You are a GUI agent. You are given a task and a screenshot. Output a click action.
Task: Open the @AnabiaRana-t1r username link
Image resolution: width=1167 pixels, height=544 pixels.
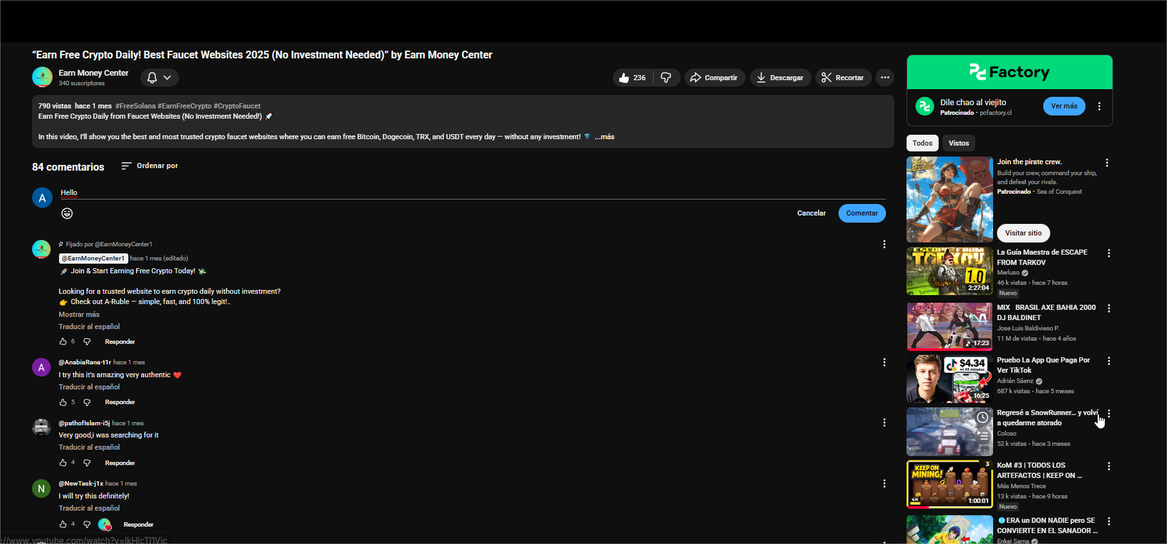coord(85,362)
